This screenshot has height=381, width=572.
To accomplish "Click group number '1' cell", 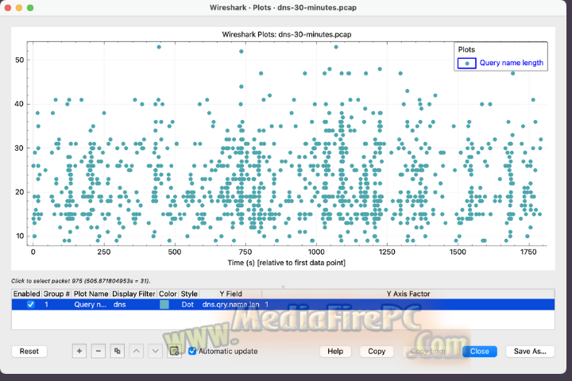I will point(46,305).
